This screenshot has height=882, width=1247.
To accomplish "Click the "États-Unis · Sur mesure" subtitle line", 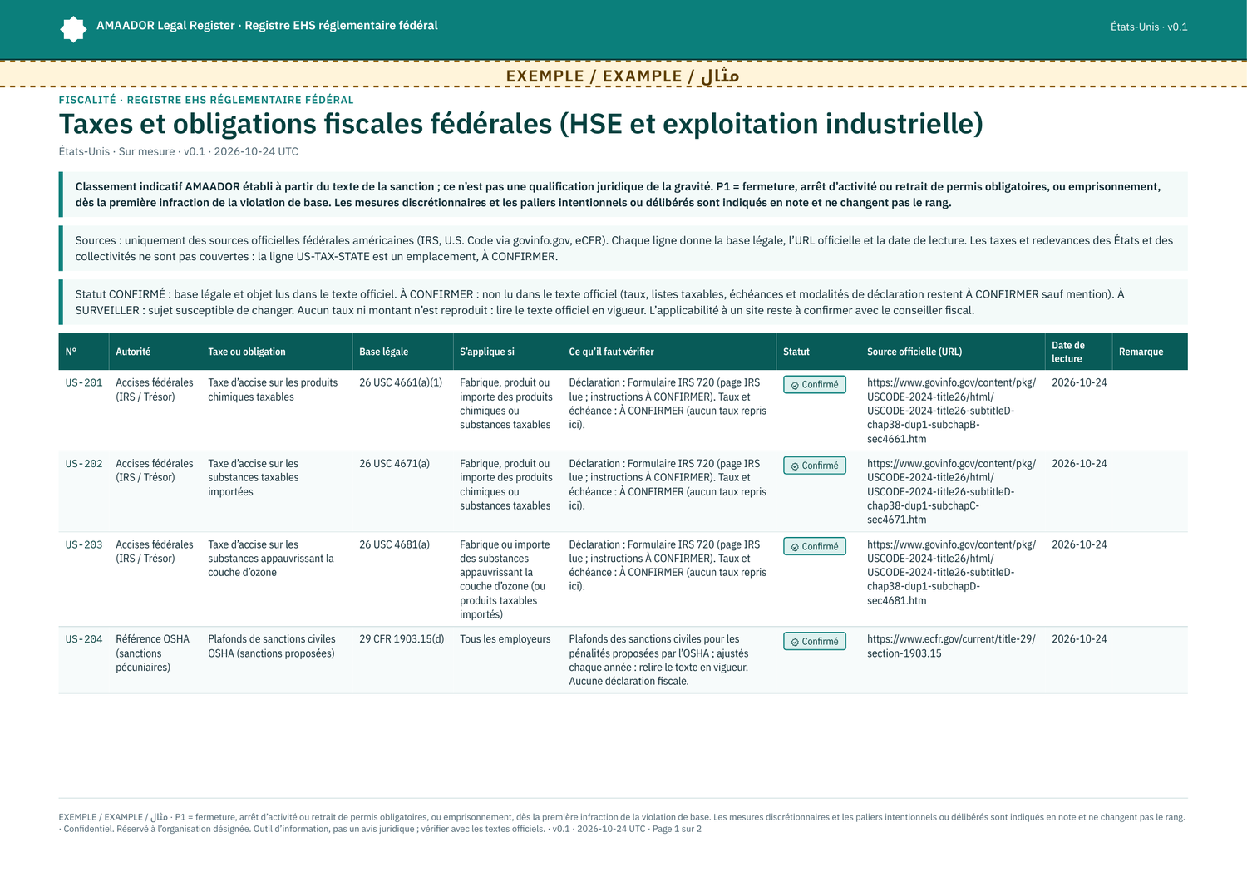I will pos(179,151).
